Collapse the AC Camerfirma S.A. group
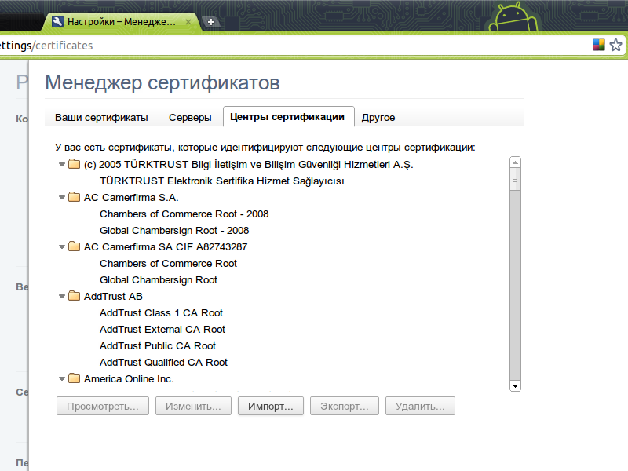 pyautogui.click(x=62, y=198)
